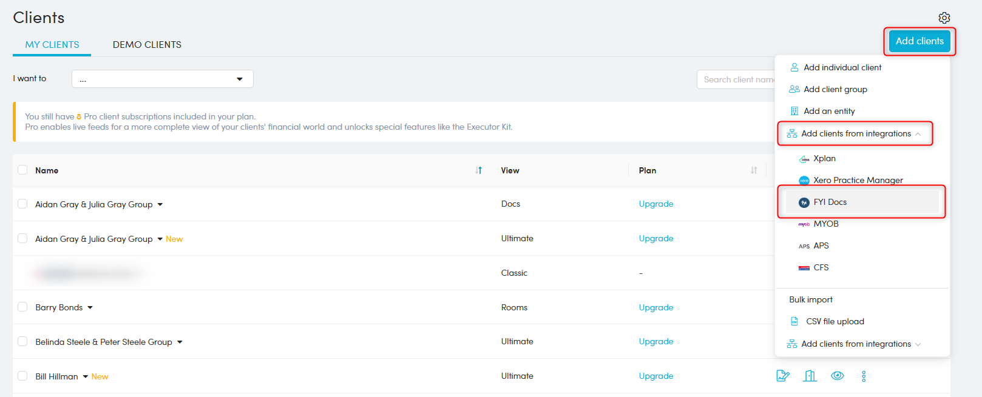Expand the arrow beside Barry Bonds' name
Image resolution: width=982 pixels, height=397 pixels.
coord(90,308)
